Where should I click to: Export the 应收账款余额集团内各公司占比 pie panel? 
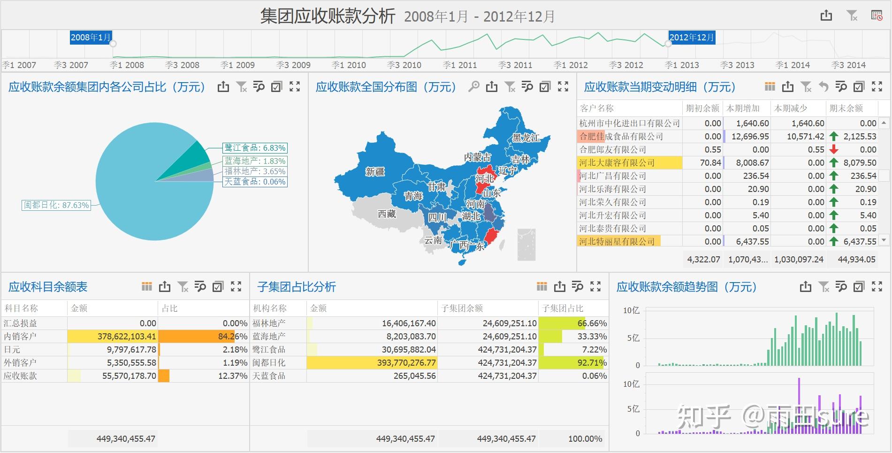click(x=223, y=86)
